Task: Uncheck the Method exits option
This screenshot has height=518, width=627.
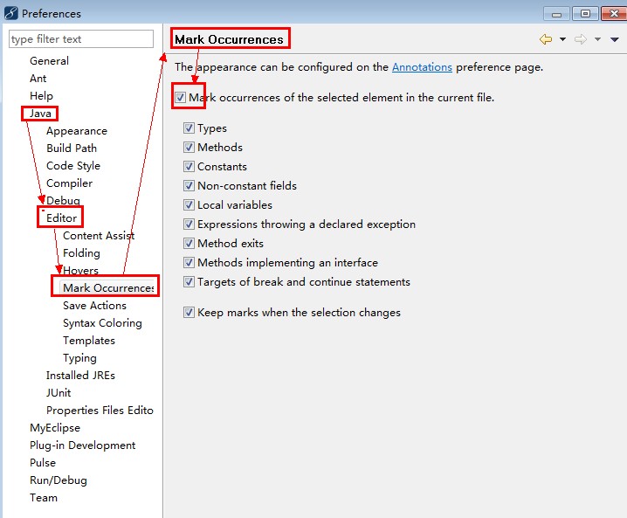Action: tap(189, 243)
